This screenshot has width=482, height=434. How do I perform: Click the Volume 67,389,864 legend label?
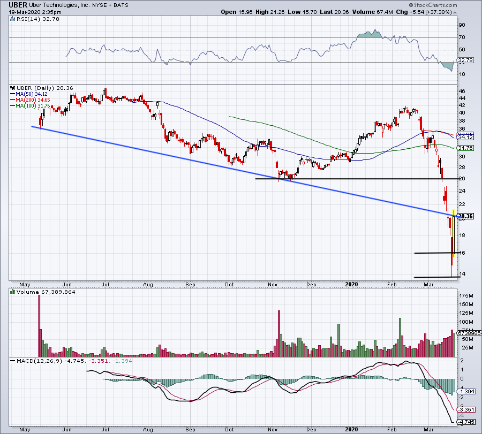tap(46, 292)
